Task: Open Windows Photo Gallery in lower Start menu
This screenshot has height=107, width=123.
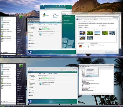Action: pyautogui.click(x=8, y=88)
